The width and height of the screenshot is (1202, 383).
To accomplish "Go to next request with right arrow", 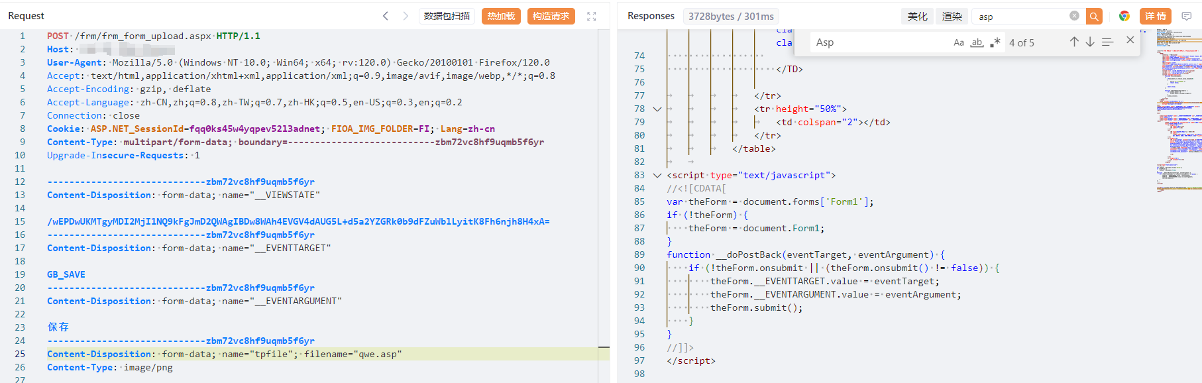I will [x=406, y=16].
